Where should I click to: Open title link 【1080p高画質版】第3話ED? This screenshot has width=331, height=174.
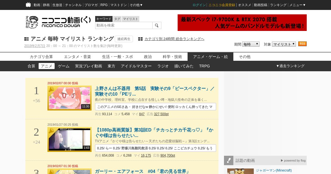154,133
